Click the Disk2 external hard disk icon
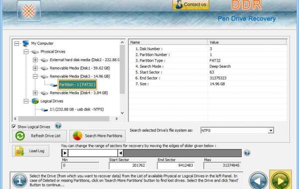 click(x=44, y=60)
